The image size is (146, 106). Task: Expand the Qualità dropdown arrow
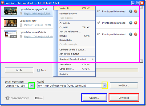[x=104, y=86]
